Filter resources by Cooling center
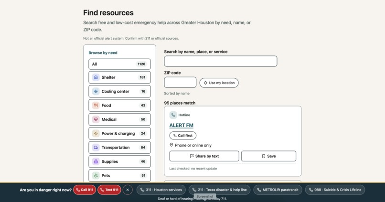This screenshot has height=202, width=385. (119, 91)
